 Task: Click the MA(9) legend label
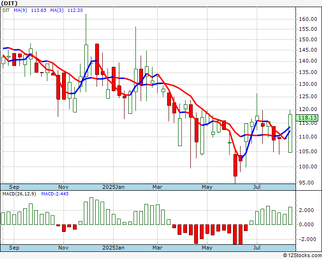[x=20, y=10]
